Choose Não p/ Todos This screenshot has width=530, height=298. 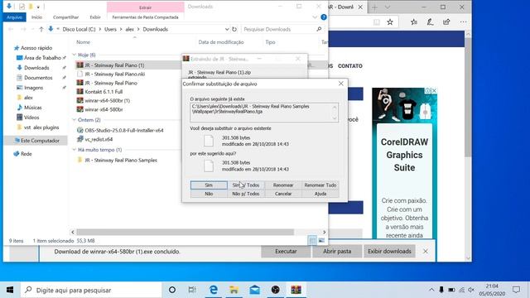tap(246, 194)
